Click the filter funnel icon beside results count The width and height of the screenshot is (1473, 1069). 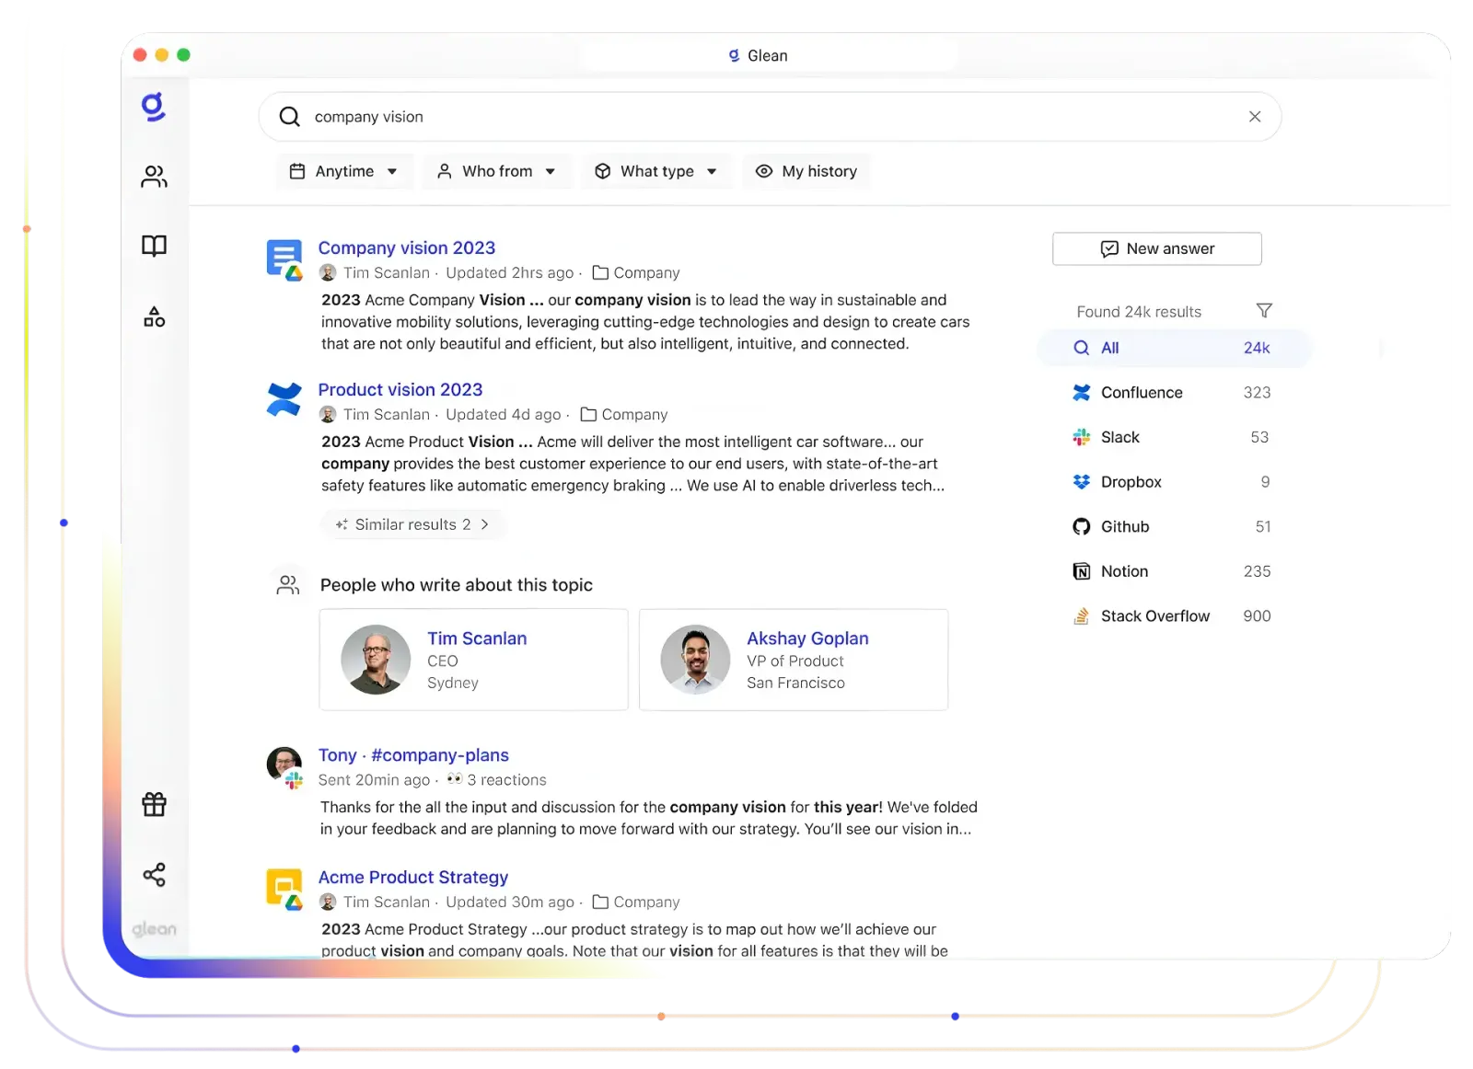point(1264,311)
